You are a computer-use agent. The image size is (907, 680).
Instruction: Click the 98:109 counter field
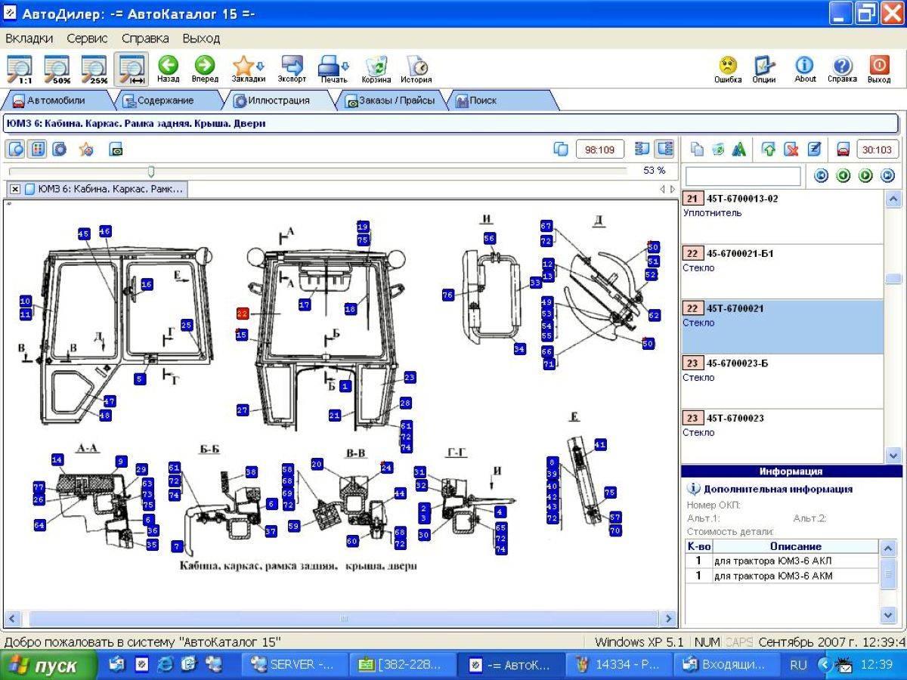[x=600, y=150]
